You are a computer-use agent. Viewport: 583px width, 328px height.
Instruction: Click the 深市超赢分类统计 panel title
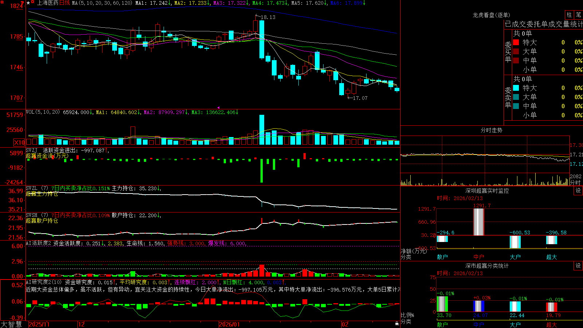pos(487,266)
